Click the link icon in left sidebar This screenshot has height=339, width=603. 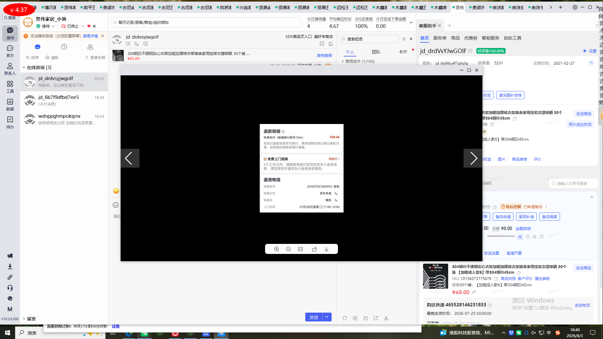tap(10, 277)
